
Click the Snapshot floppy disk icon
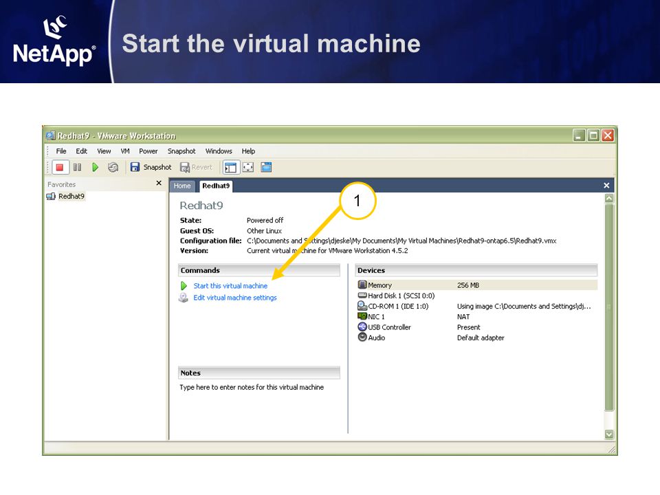point(135,168)
